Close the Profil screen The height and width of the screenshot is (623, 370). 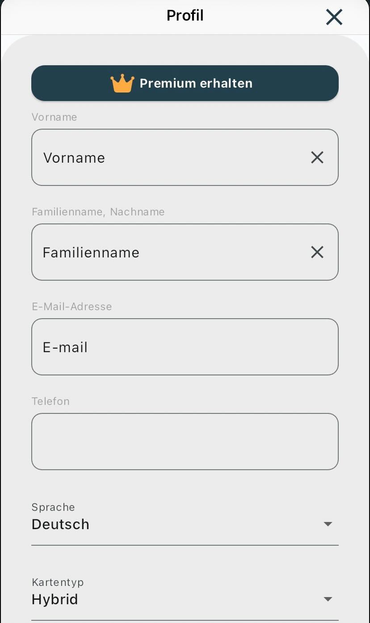334,17
